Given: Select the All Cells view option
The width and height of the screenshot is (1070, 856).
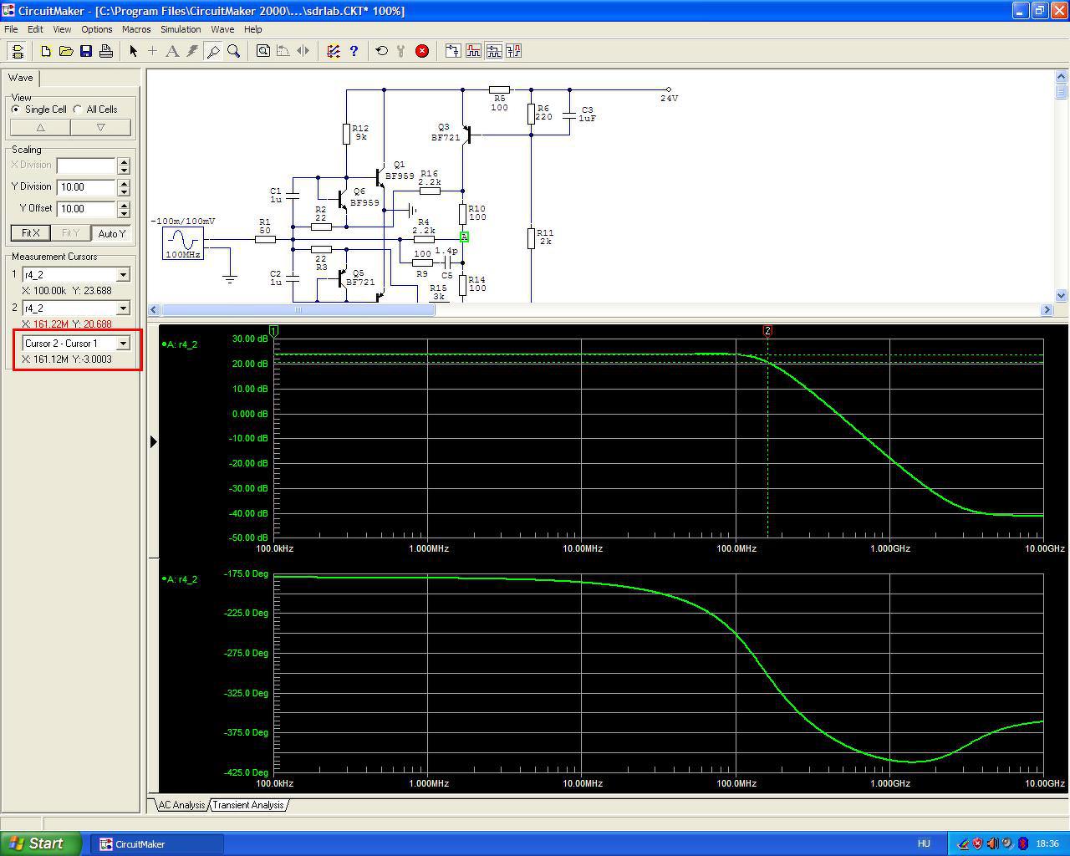Looking at the screenshot, I should tap(78, 110).
